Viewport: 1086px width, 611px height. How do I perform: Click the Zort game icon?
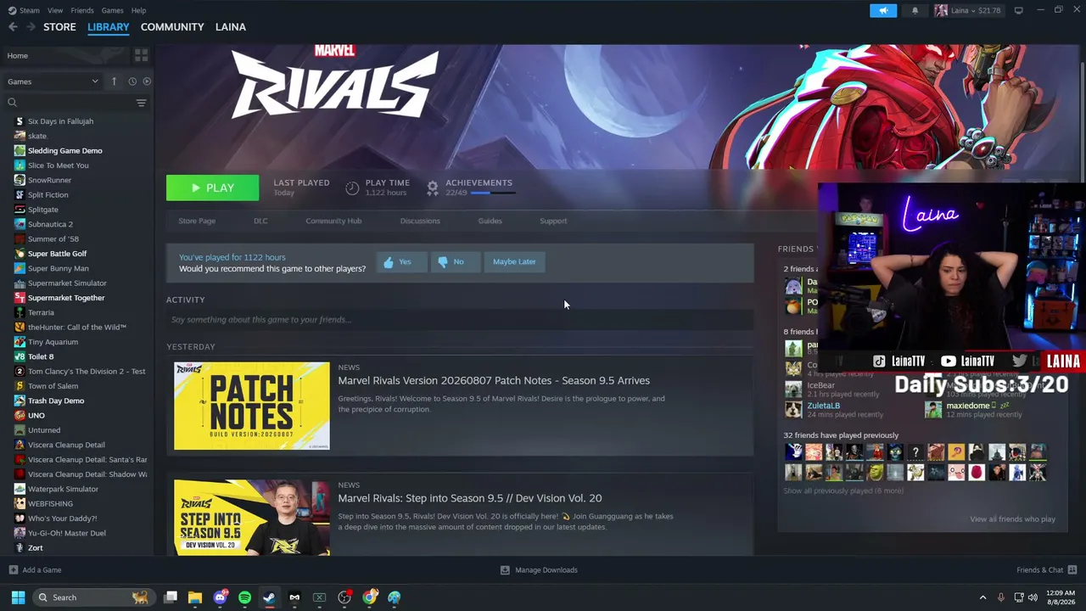pyautogui.click(x=20, y=548)
